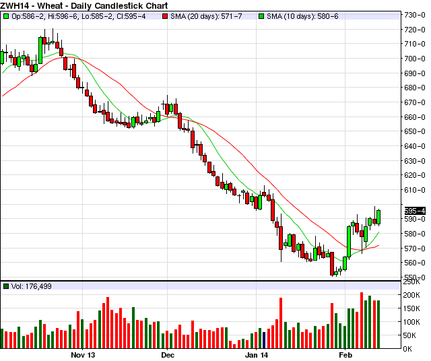The width and height of the screenshot is (431, 361).
Task: Click the 620-0 price axis label
Action: pos(415,175)
